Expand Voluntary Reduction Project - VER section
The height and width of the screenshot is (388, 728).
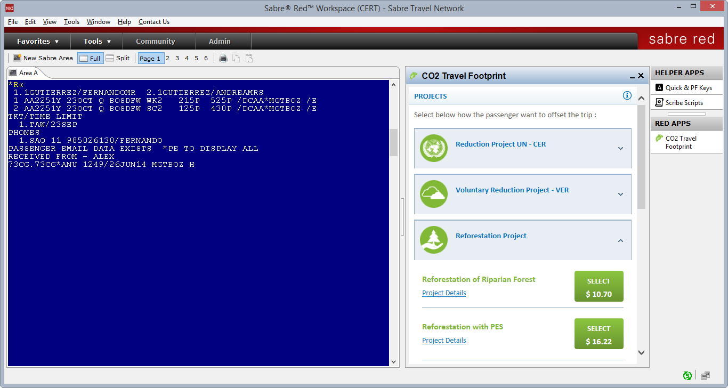[x=620, y=195]
